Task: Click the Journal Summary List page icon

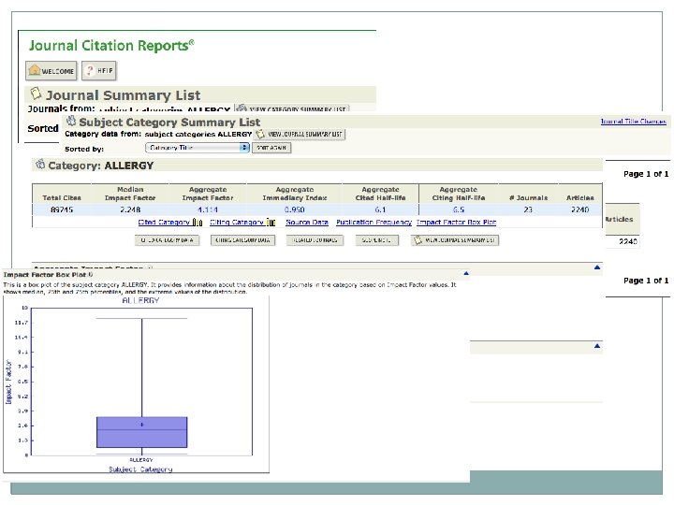Action: point(36,94)
